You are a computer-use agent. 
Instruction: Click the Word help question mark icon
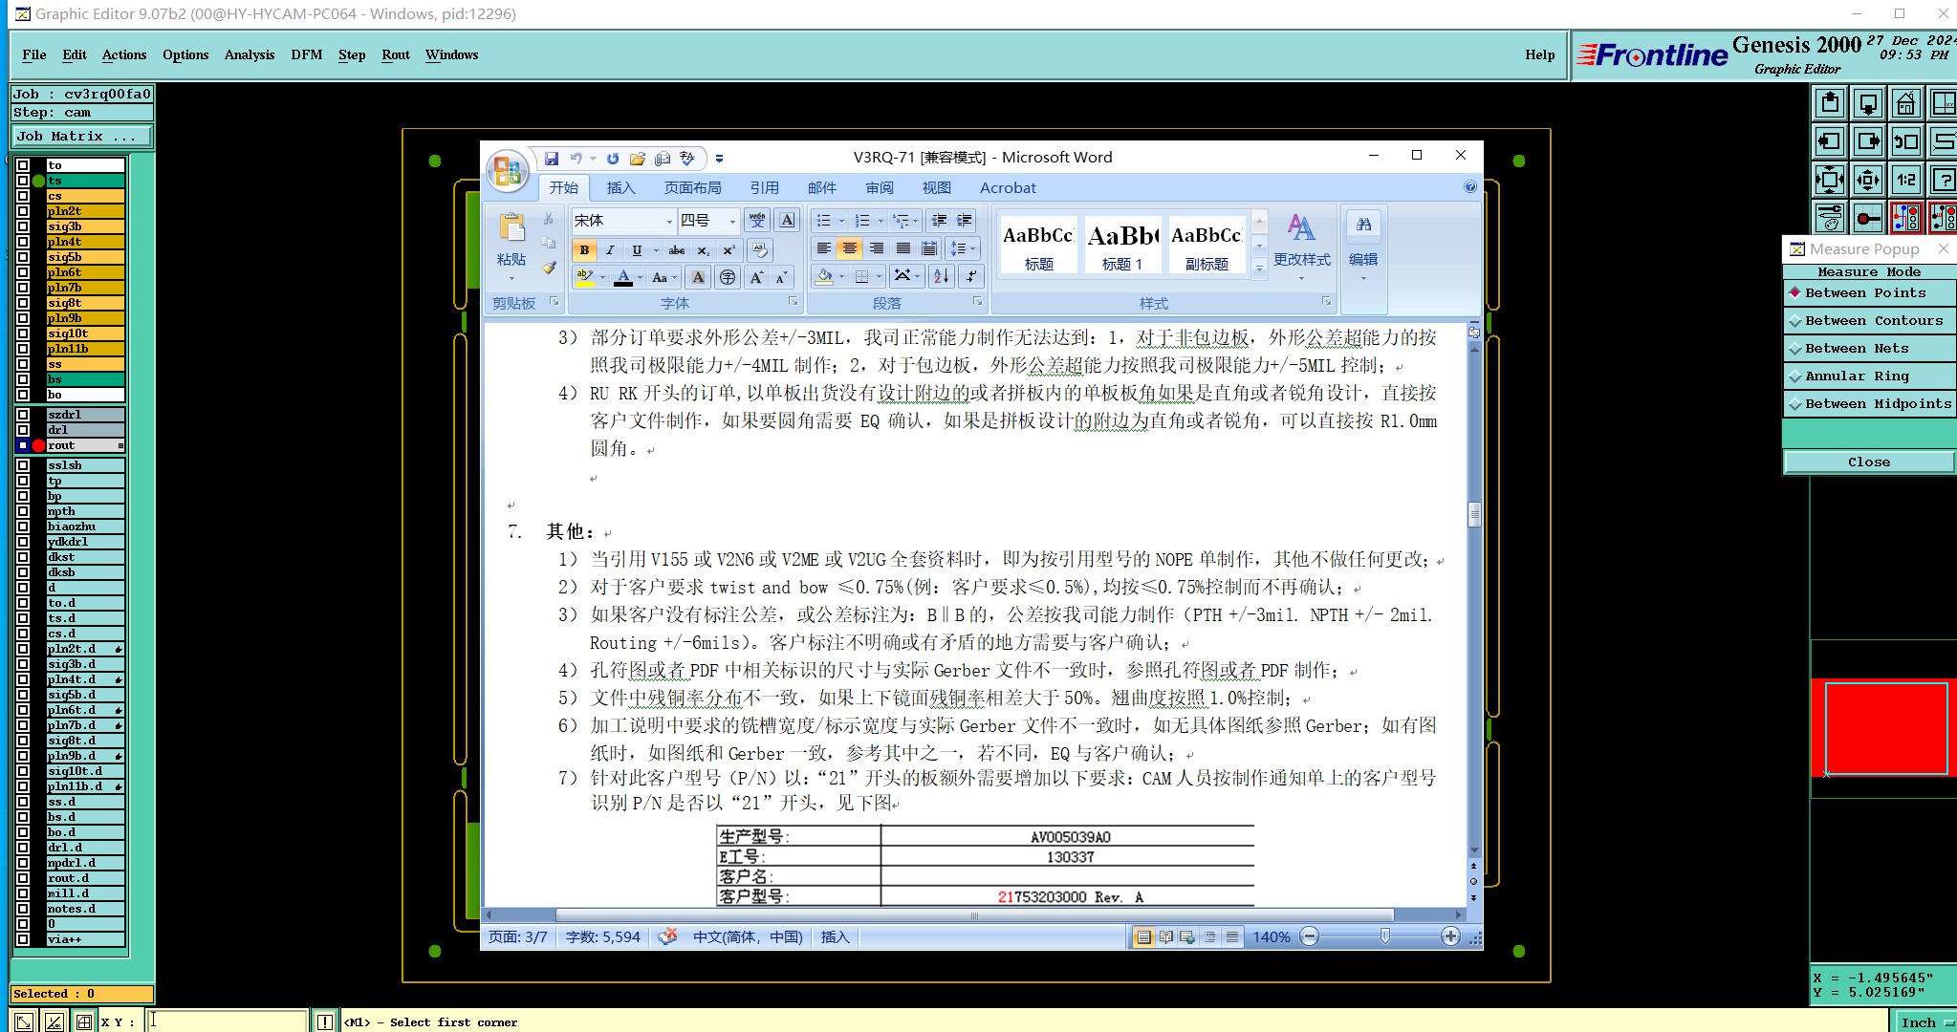[1470, 187]
